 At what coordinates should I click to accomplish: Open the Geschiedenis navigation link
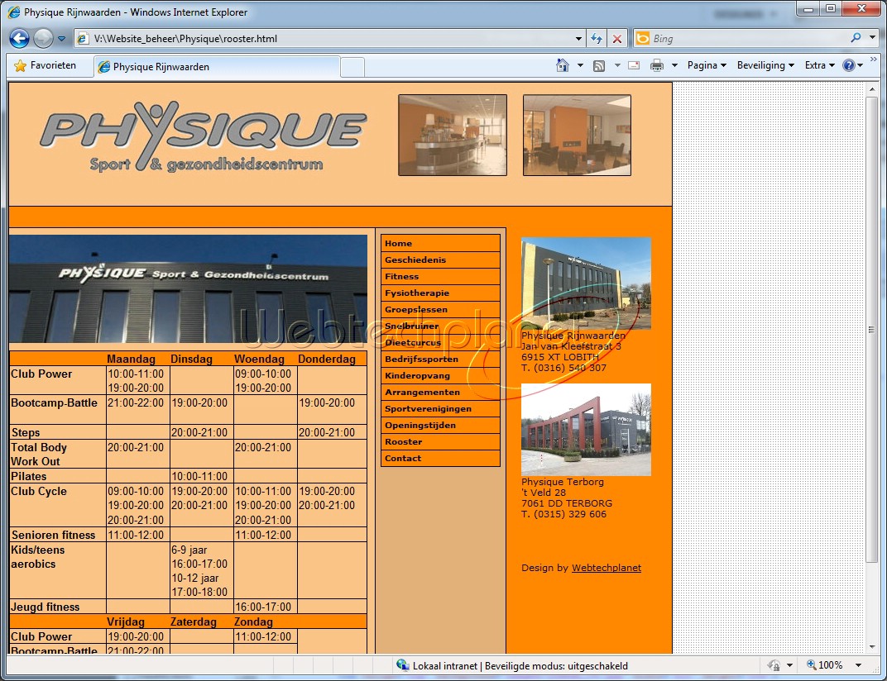point(441,260)
